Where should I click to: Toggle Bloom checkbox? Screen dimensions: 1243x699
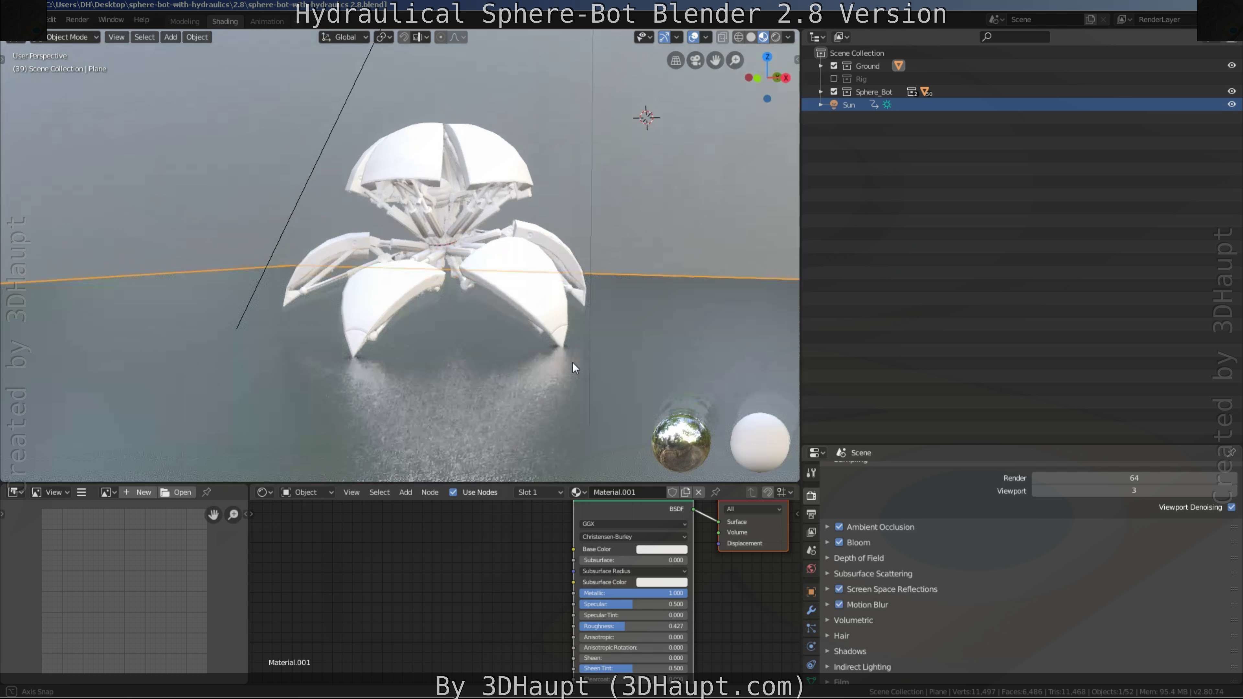click(x=839, y=542)
